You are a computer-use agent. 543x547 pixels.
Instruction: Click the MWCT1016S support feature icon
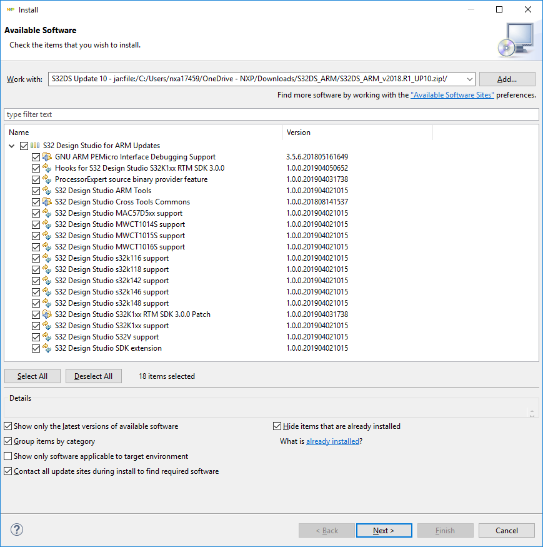pos(47,247)
